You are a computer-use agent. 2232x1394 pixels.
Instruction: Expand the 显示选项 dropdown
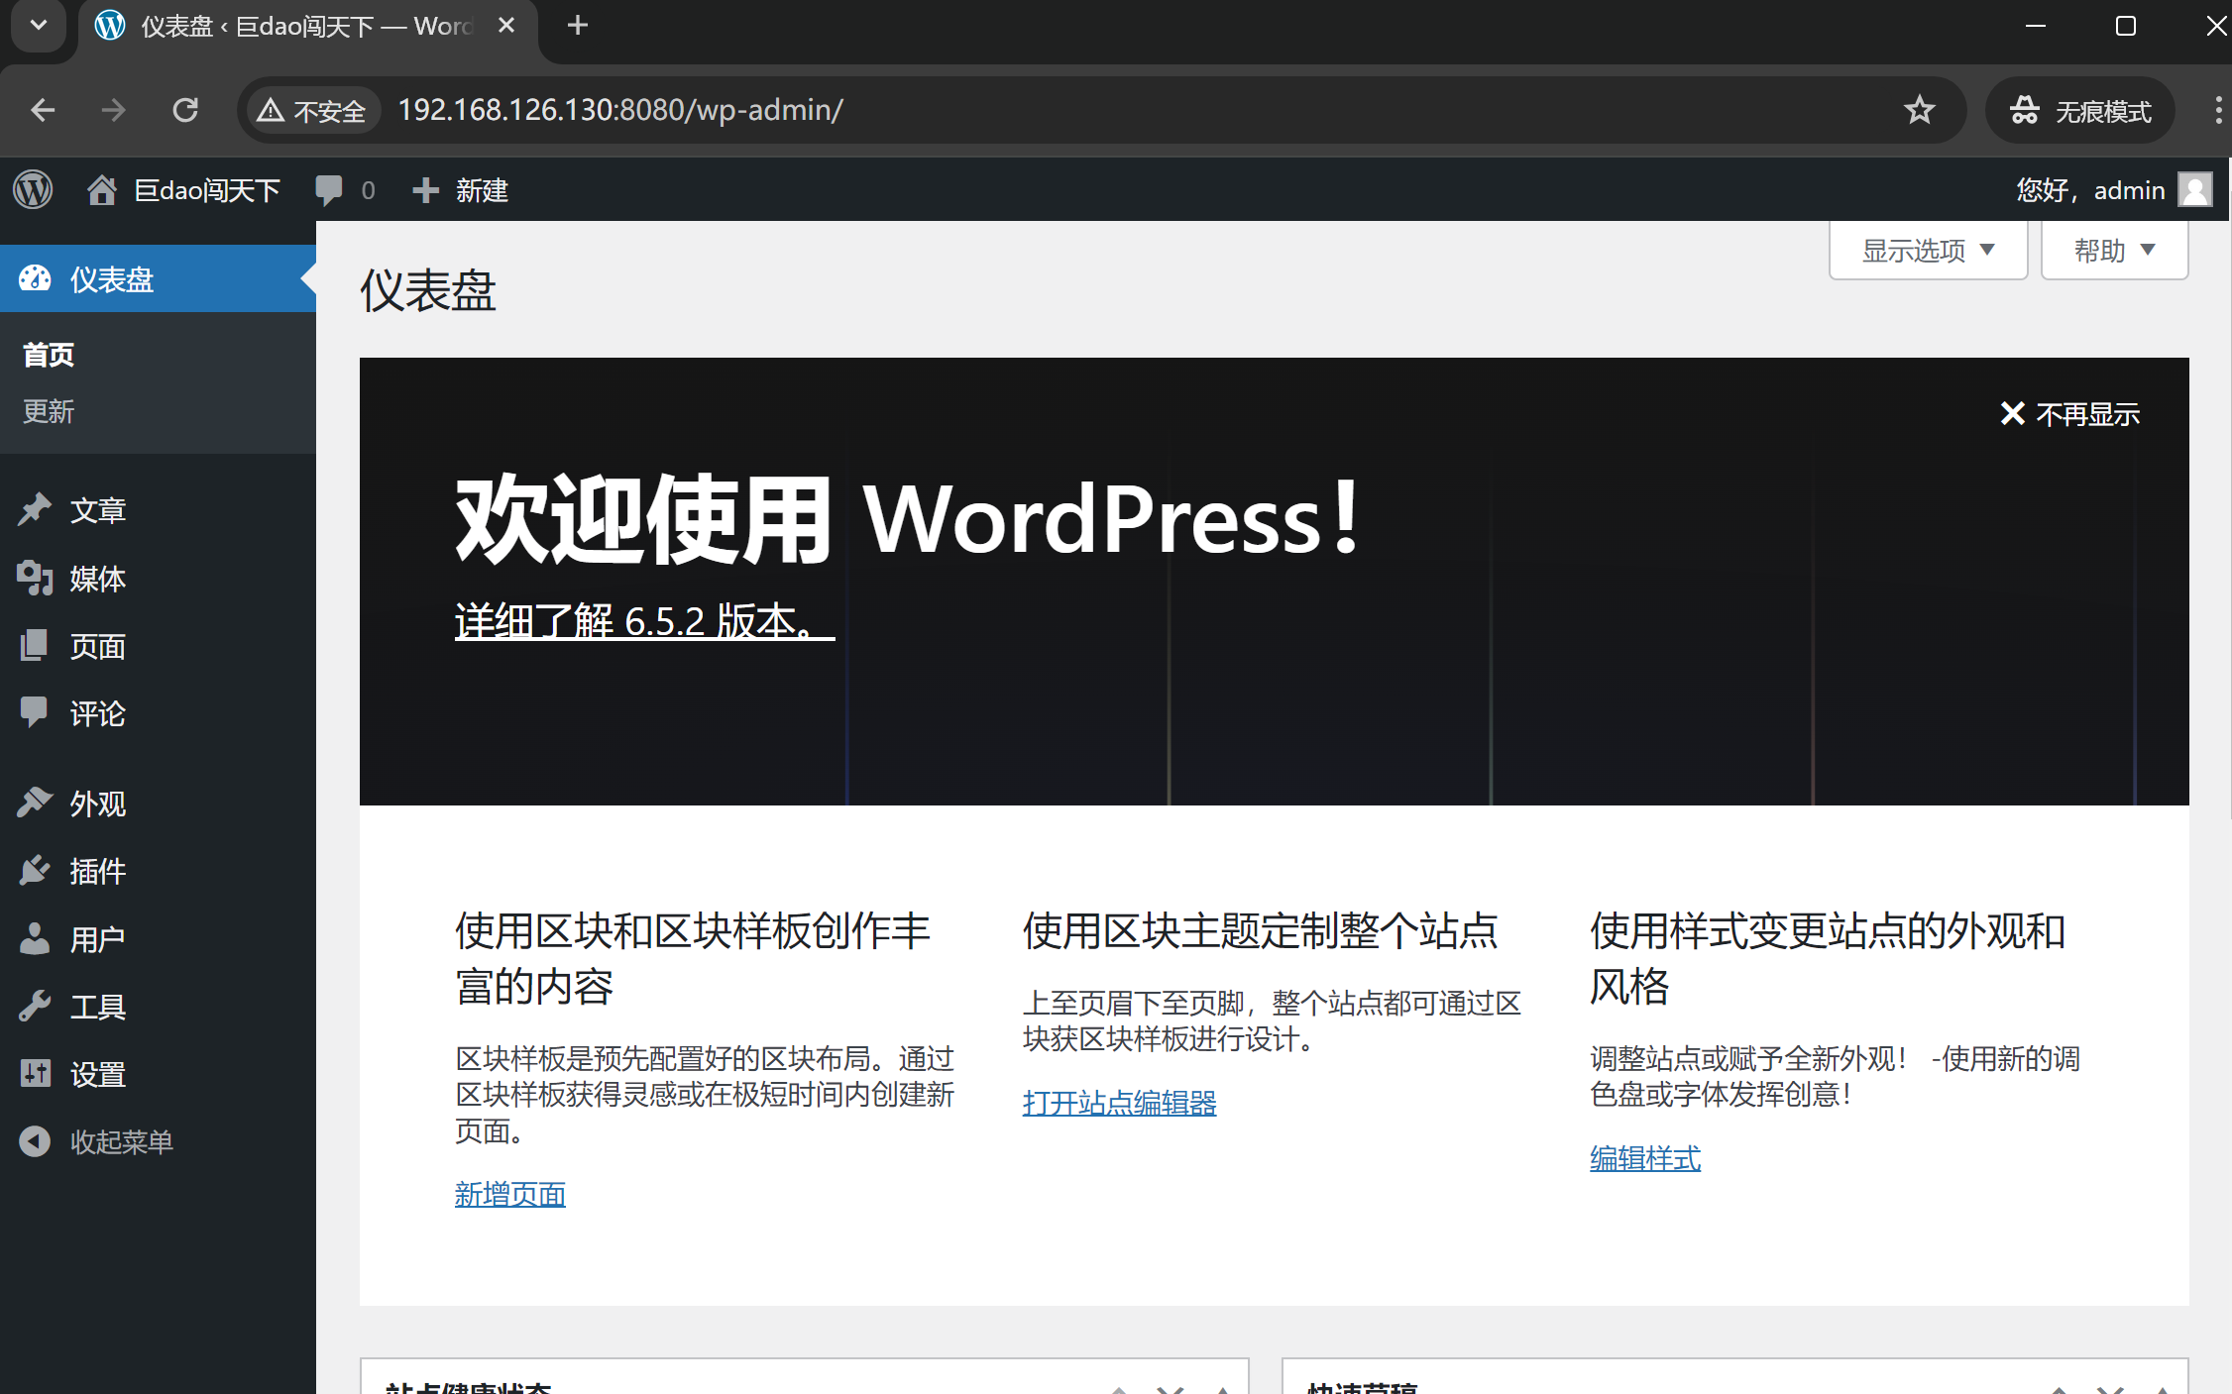(x=1928, y=251)
